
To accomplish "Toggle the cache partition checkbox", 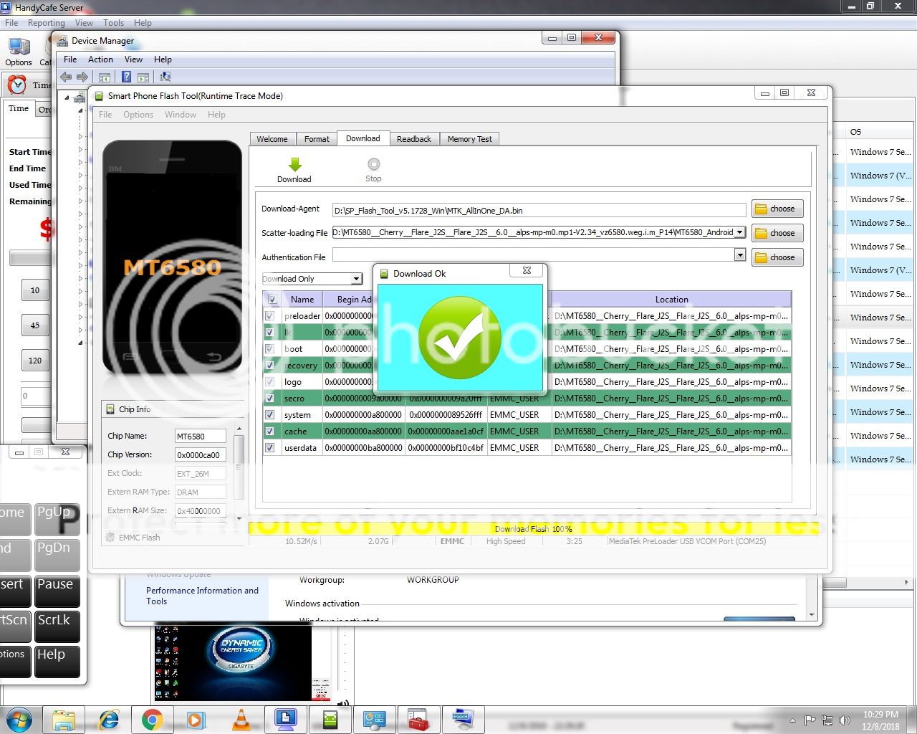I will click(270, 432).
